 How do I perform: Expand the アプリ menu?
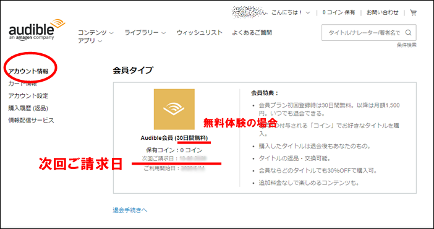pos(90,41)
